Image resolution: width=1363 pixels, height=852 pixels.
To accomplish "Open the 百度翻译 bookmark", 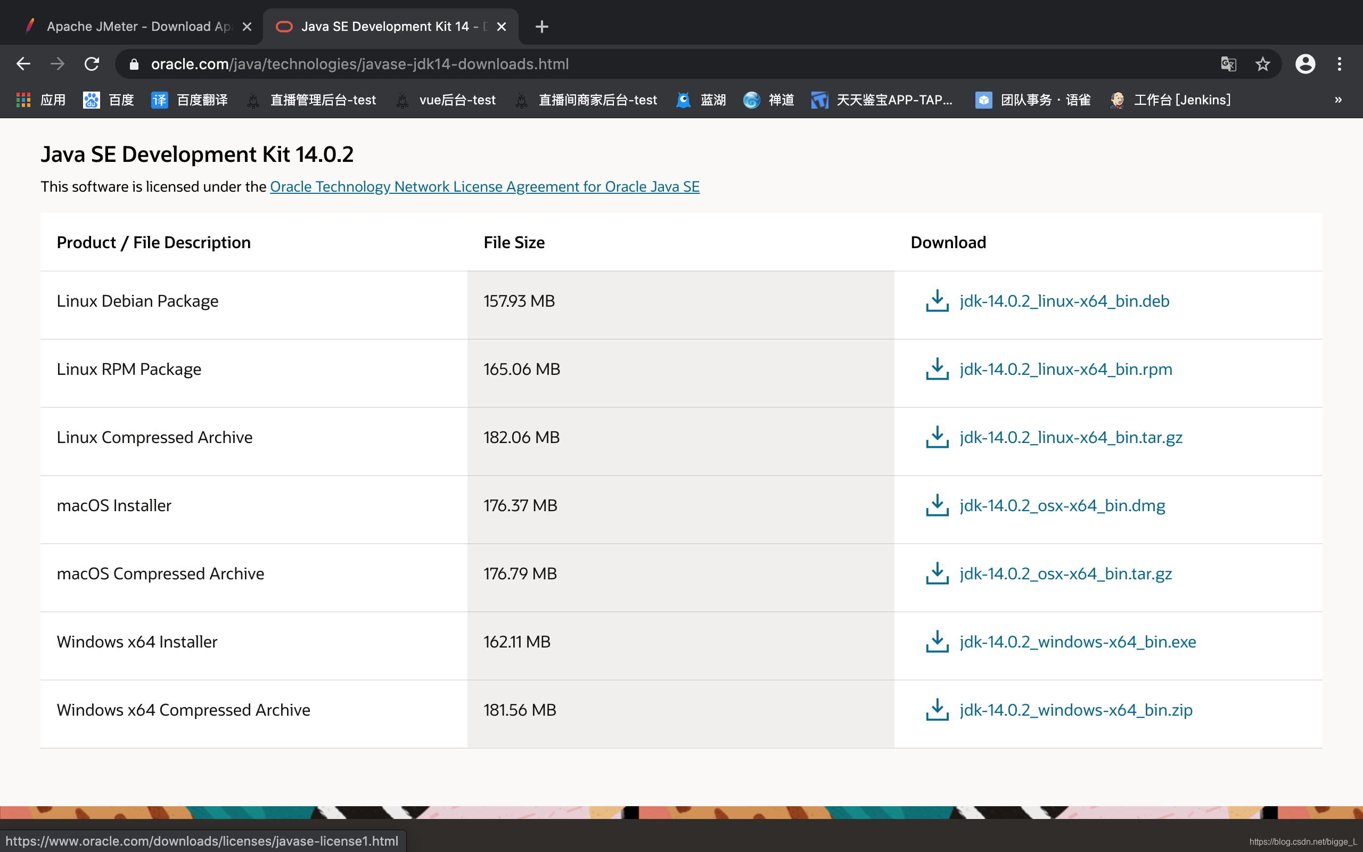I will click(190, 100).
